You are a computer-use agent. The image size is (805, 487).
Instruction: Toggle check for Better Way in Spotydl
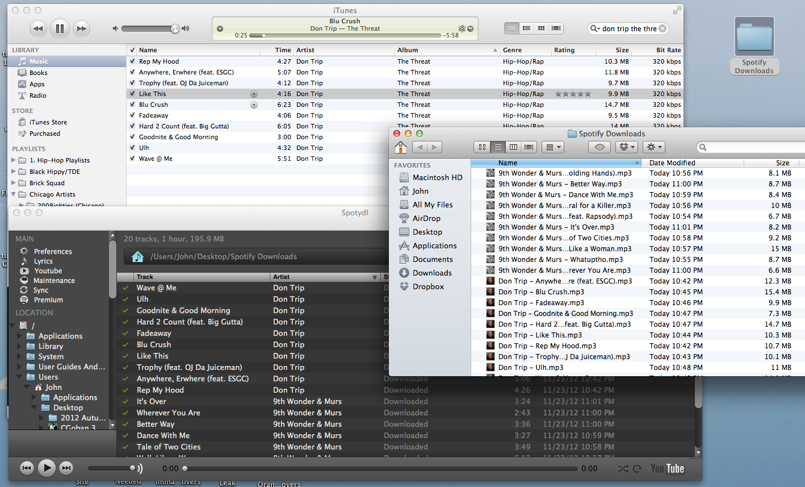[x=125, y=424]
